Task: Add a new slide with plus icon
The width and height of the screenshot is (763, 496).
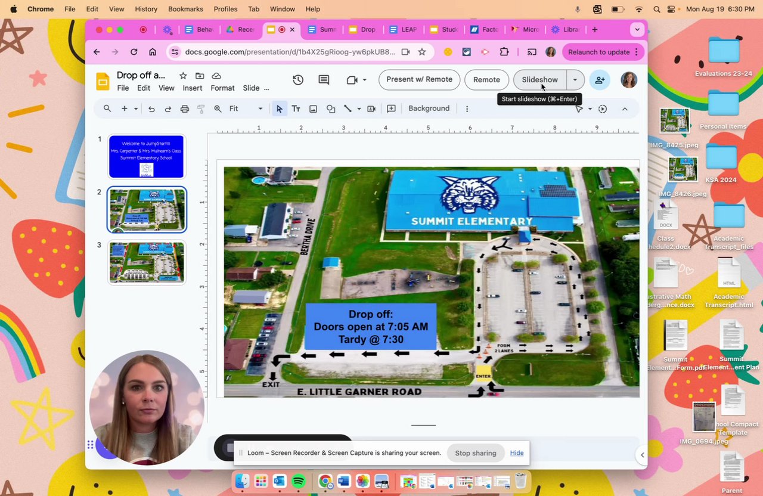Action: (124, 108)
